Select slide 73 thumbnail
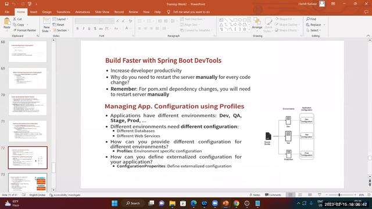 point(27,183)
